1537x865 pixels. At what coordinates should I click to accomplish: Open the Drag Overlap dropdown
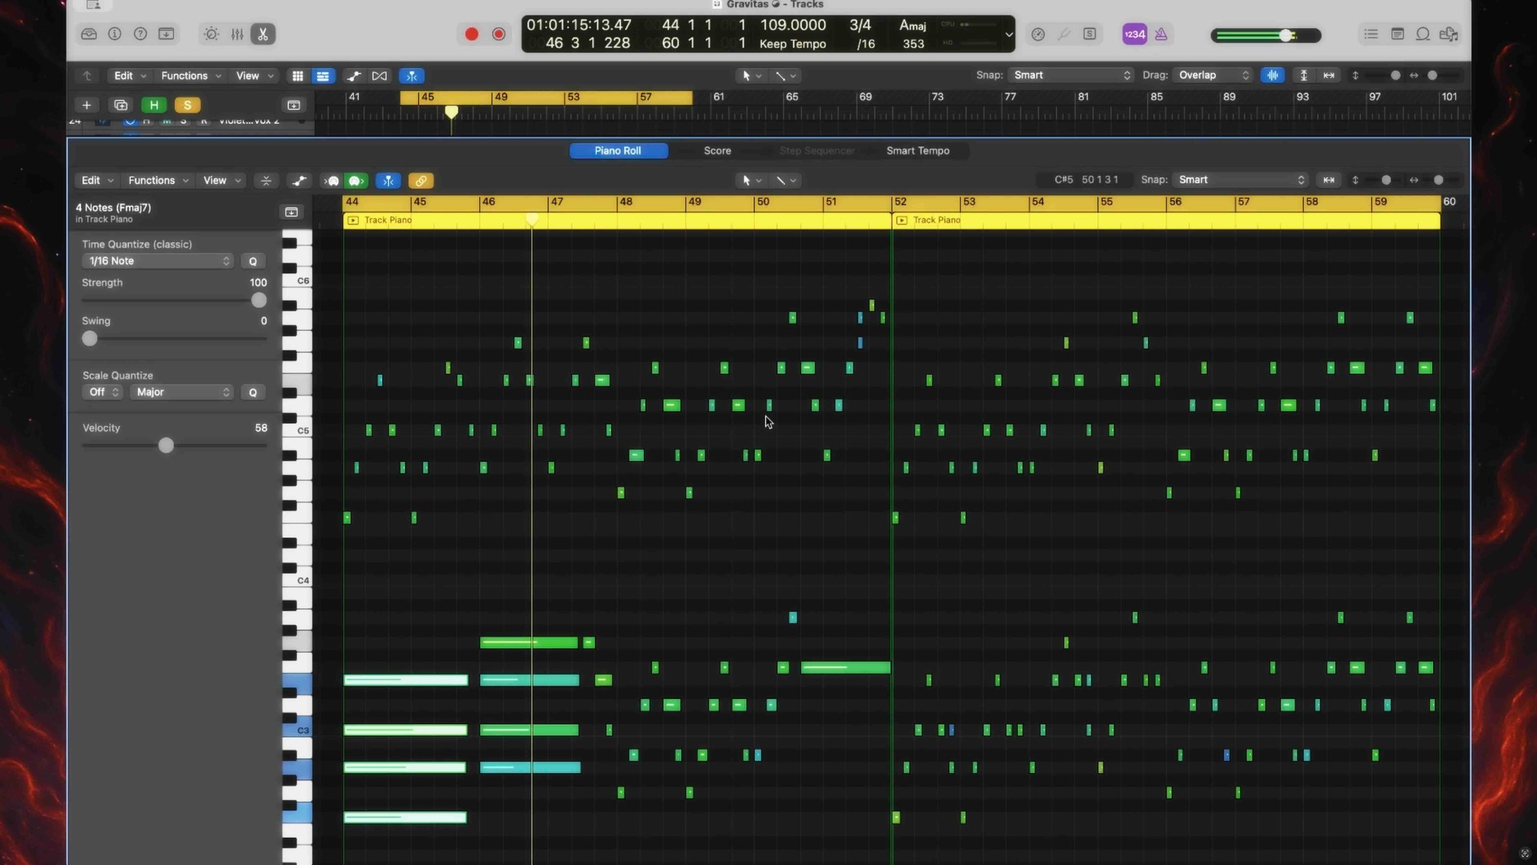click(x=1213, y=75)
